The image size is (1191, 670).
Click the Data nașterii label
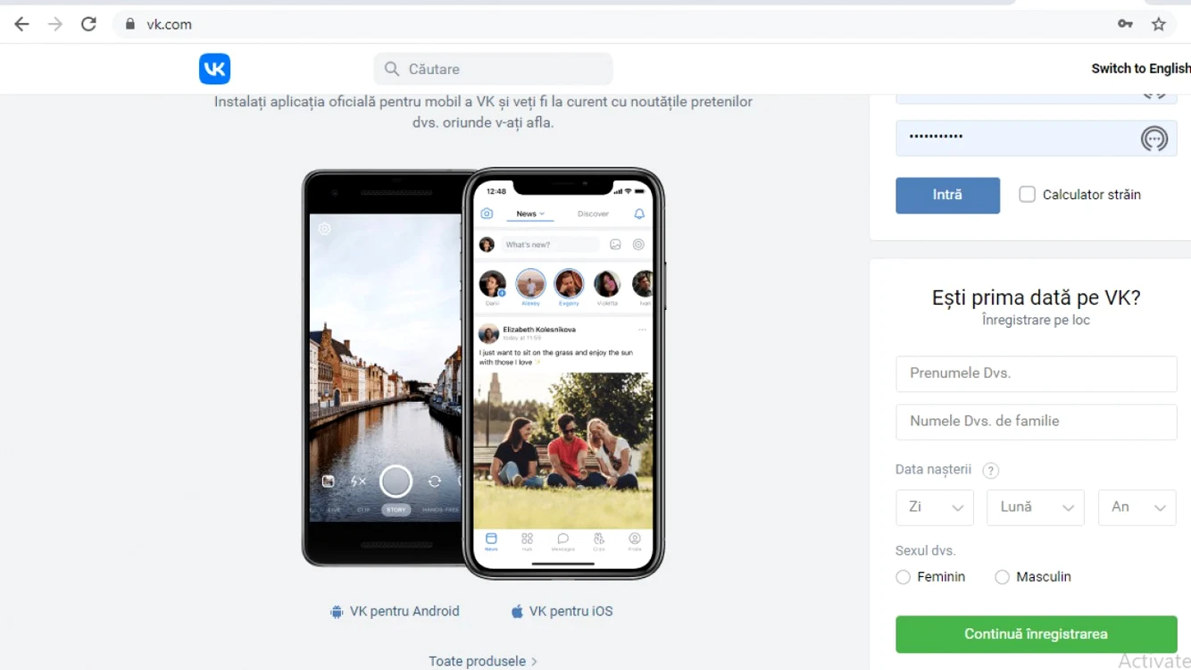933,470
